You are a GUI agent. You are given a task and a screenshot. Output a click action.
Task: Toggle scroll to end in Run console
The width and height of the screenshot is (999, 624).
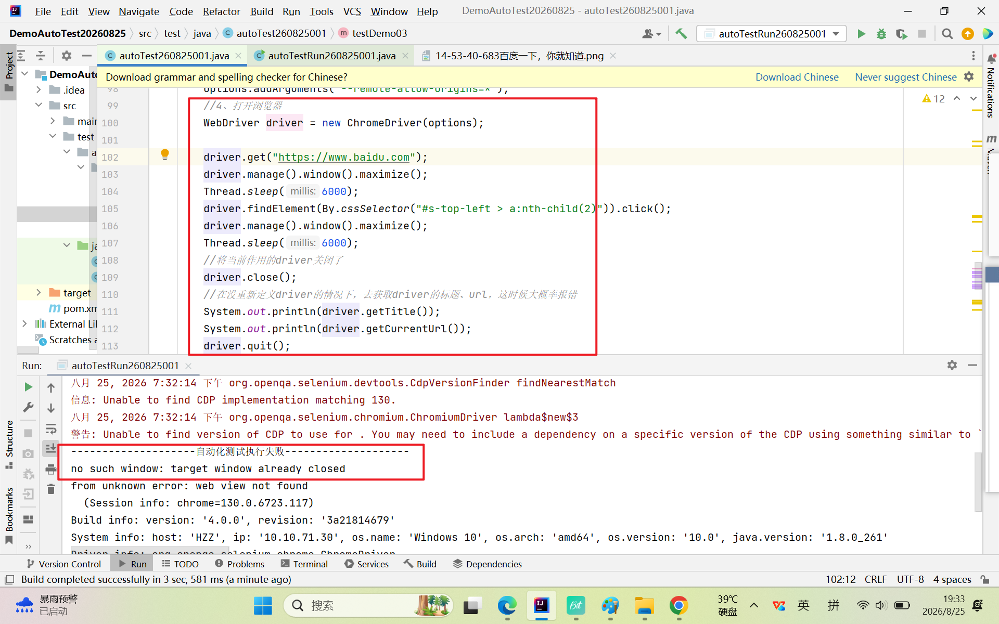[51, 448]
